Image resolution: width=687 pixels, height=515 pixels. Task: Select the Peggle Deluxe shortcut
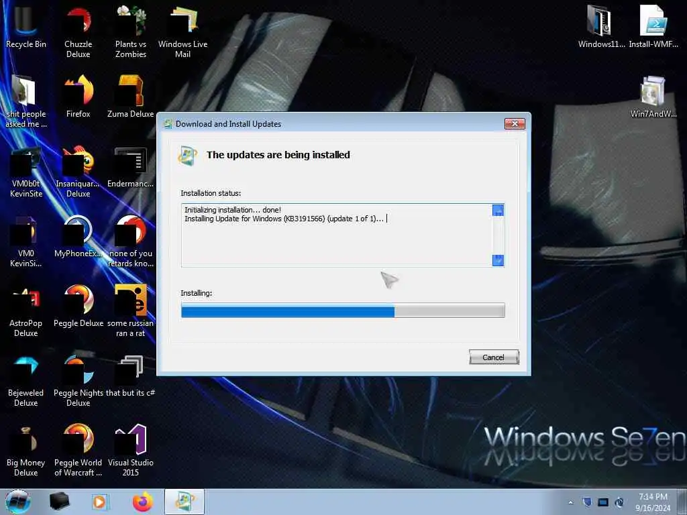78,306
